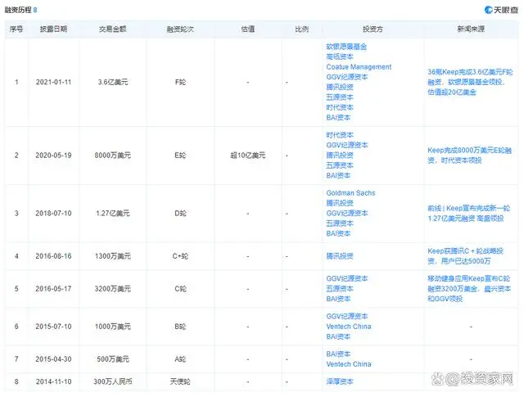The image size is (524, 397).
Task: Click the 交易金额 column header
Action: pos(113,29)
